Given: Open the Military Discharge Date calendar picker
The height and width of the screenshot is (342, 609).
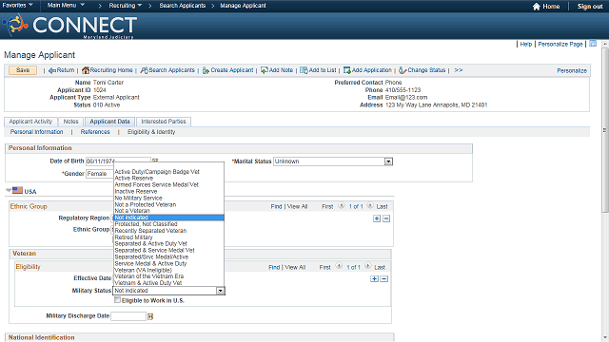Looking at the screenshot, I should (x=150, y=316).
